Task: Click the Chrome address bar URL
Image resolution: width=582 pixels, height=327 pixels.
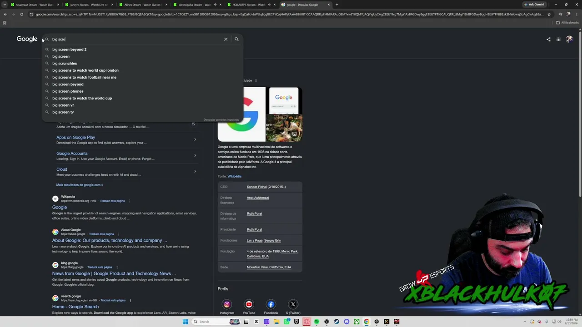Action: 289,14
